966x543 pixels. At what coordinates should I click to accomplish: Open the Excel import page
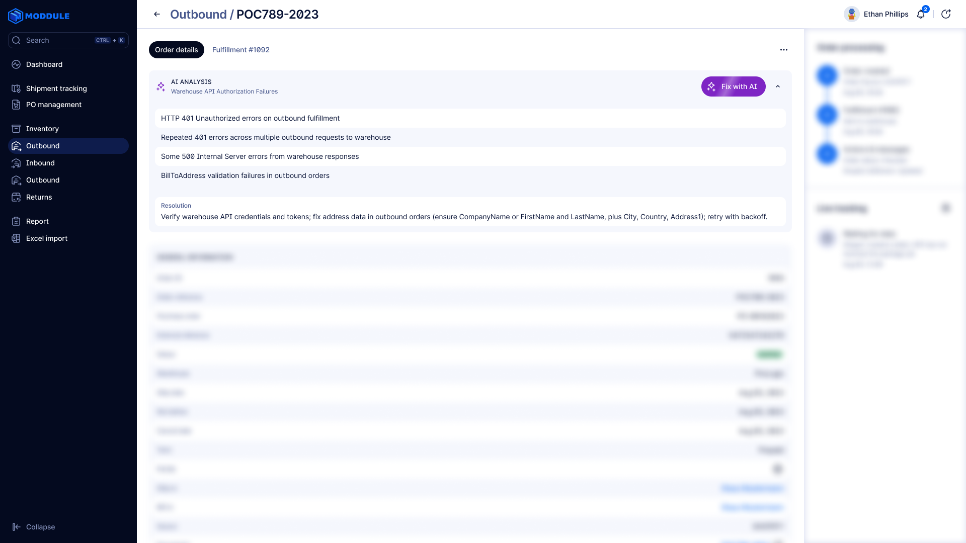(x=46, y=238)
